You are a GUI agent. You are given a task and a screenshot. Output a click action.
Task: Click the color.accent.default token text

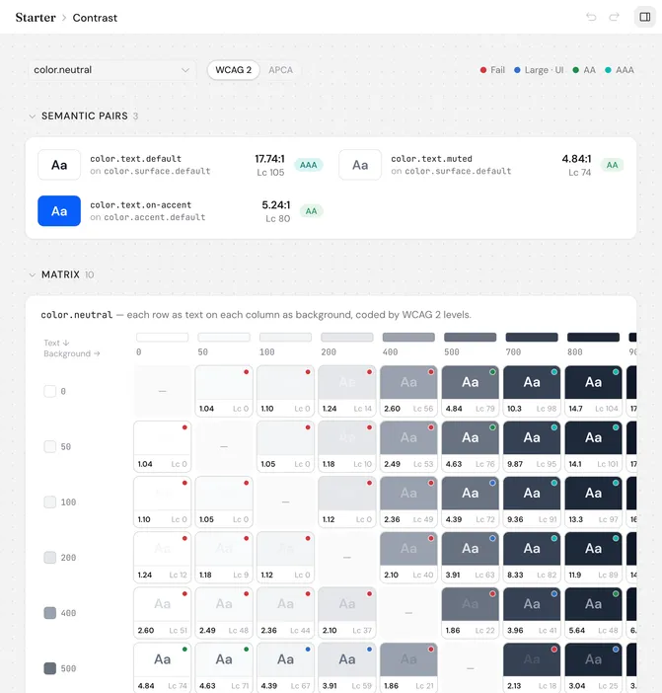pos(155,217)
